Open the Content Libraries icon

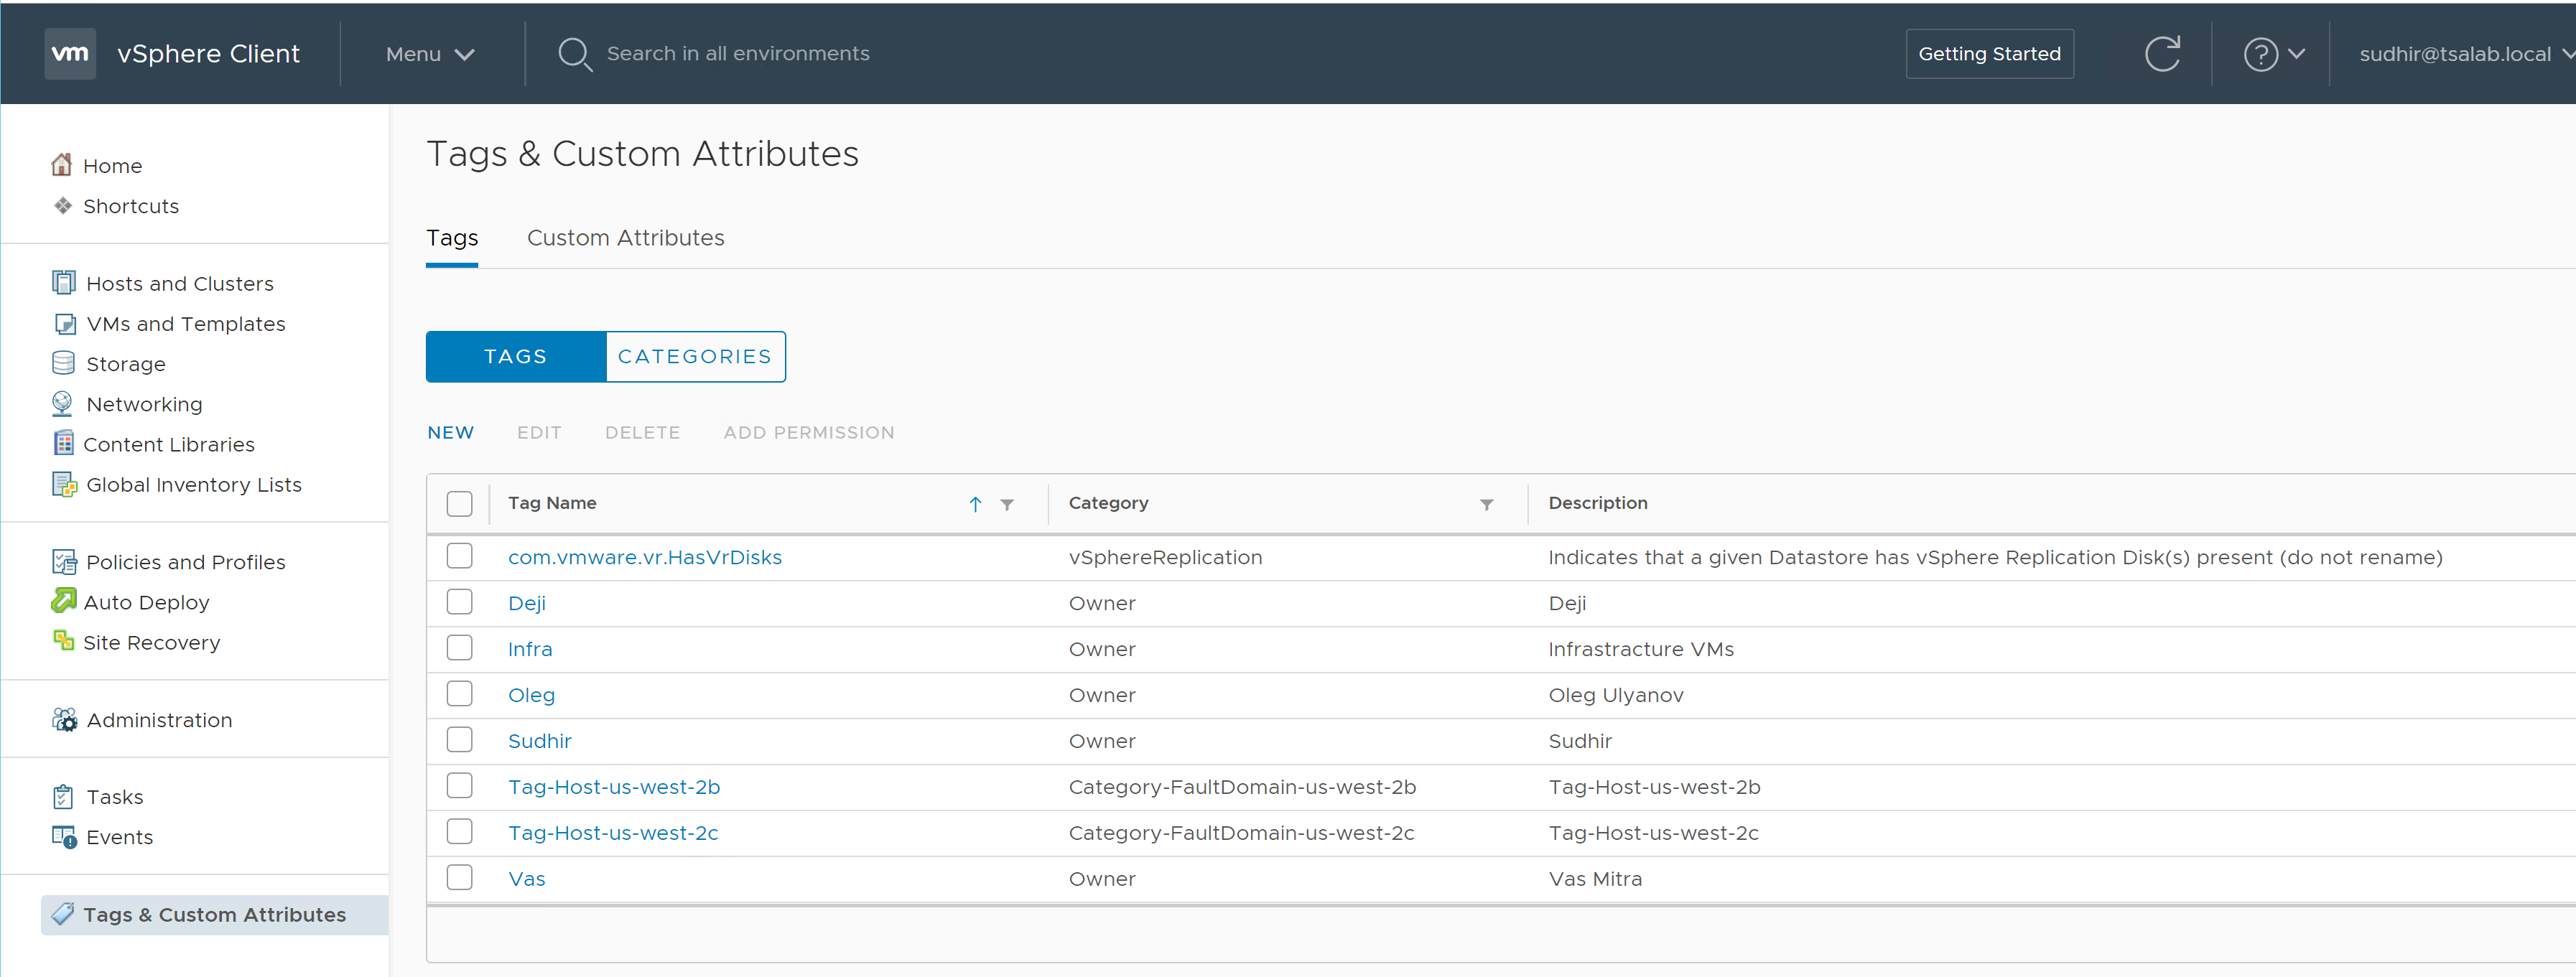[63, 443]
